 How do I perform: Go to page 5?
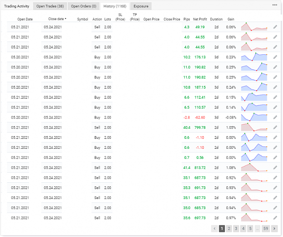tap(250, 228)
